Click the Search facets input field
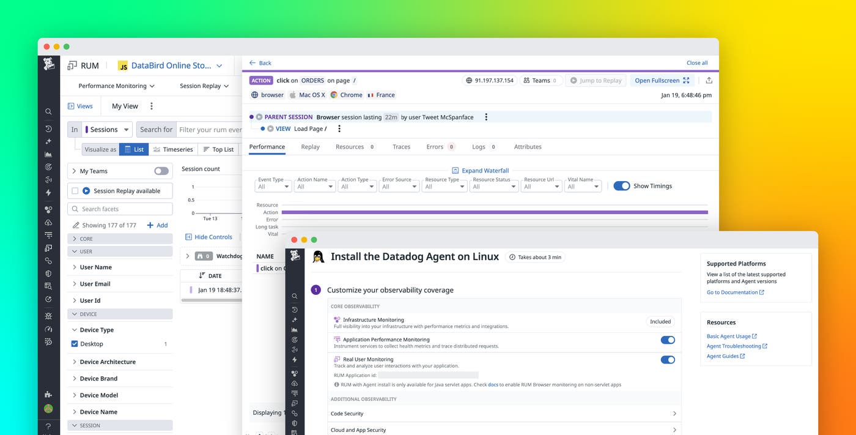 pos(120,209)
